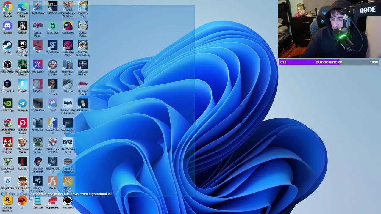Image resolution: width=381 pixels, height=214 pixels.
Task: Select the Stream Deck desktop icon
Action: pyautogui.click(x=7, y=86)
